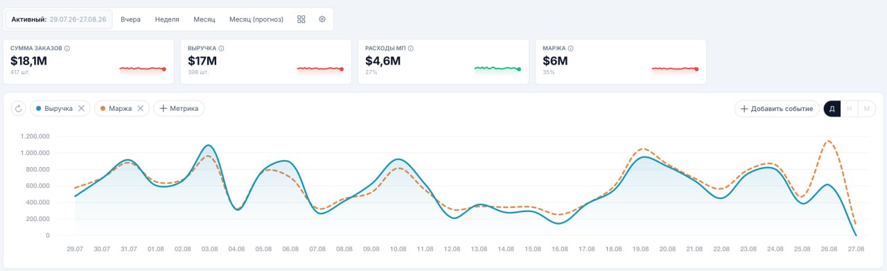887x271 pixels.
Task: Remove the Выручка metric chip
Action: tap(81, 108)
